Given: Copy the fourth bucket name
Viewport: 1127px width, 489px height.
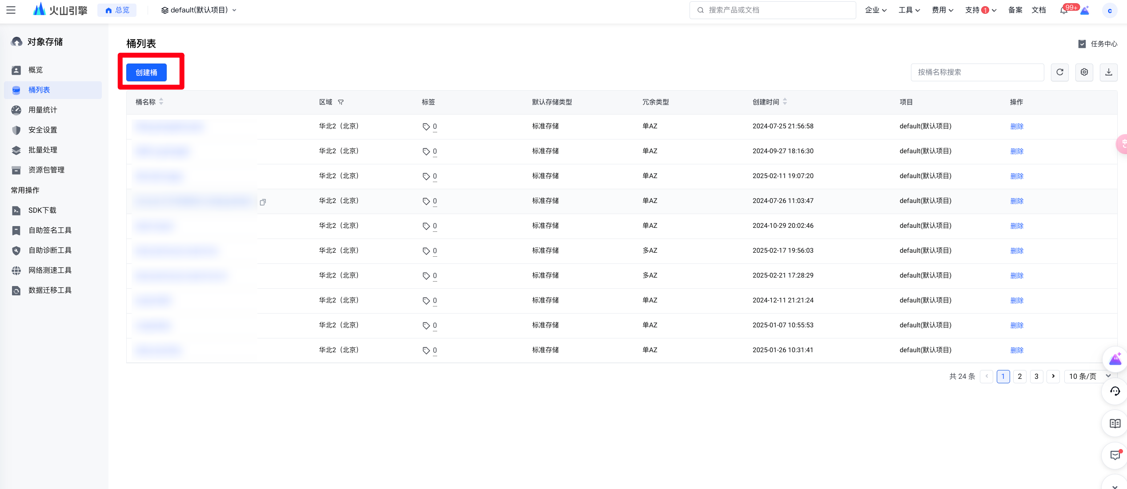Looking at the screenshot, I should pos(263,202).
